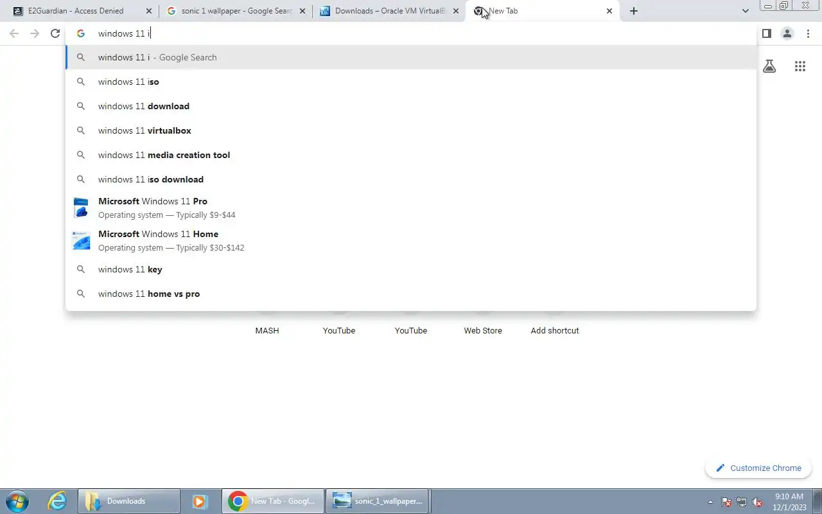Screen dimensions: 822x514
Task: Expand the tab search dropdown arrow
Action: pos(746,11)
